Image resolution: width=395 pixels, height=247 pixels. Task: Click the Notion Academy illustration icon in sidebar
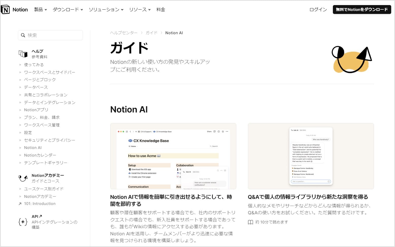click(23, 178)
